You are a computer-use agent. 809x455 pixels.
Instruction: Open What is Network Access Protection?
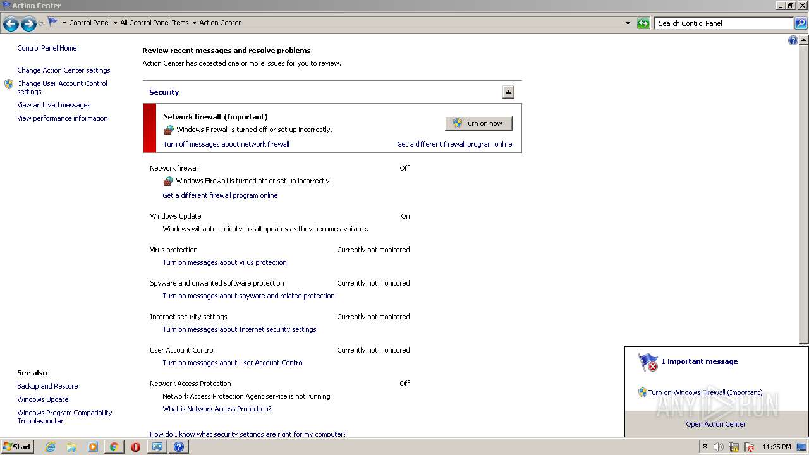click(217, 409)
